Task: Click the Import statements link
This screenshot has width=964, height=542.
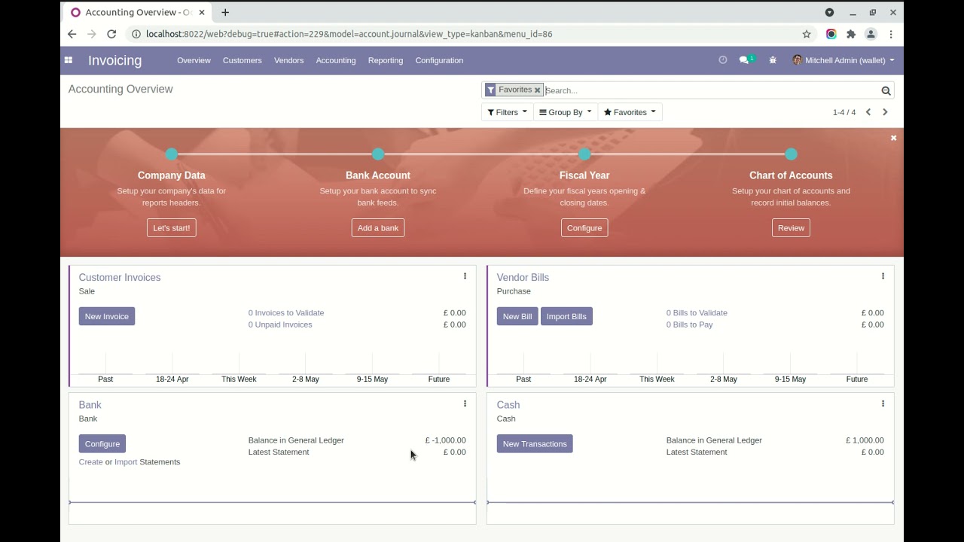Action: tap(126, 461)
